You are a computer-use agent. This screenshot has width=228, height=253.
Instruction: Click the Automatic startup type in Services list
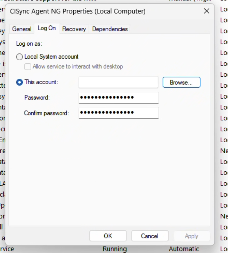(x=184, y=249)
